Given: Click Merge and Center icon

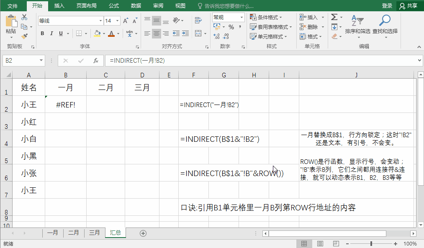Looking at the screenshot, I should point(198,33).
